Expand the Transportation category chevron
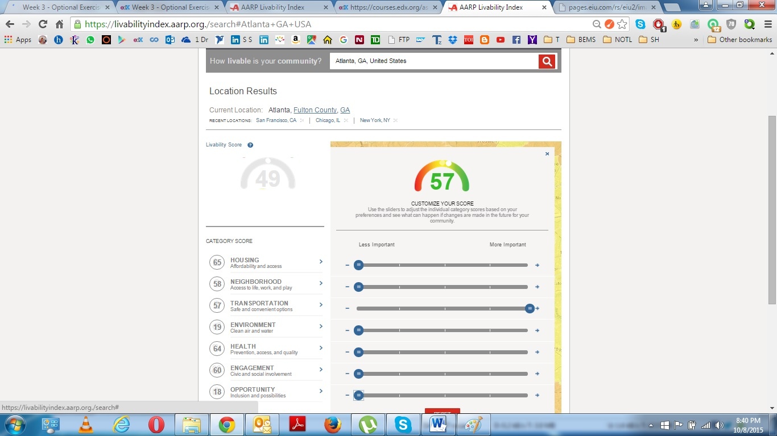777x436 pixels. (321, 305)
